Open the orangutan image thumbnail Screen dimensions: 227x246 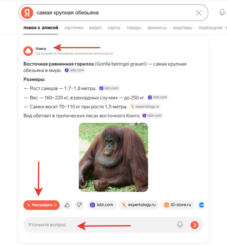pyautogui.click(x=113, y=157)
